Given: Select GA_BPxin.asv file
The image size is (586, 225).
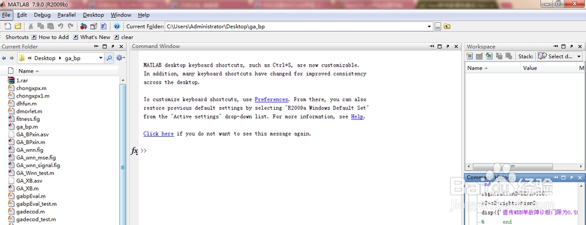Looking at the screenshot, I should pyautogui.click(x=32, y=134).
